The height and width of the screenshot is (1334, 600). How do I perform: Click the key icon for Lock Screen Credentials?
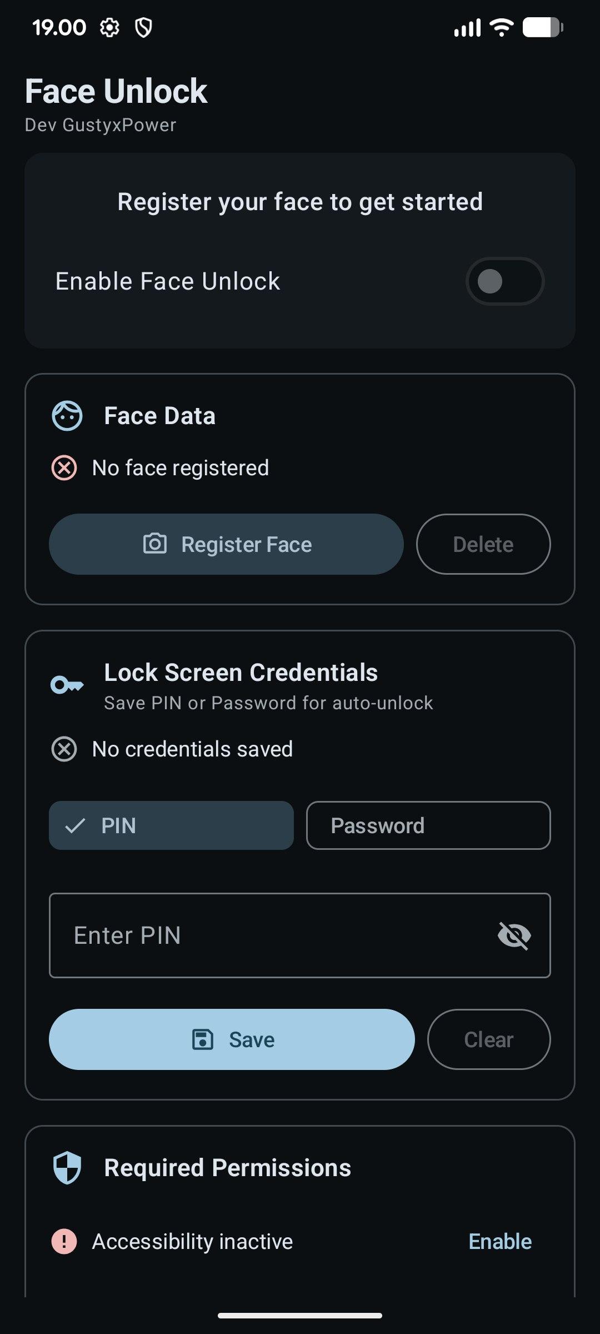tap(67, 685)
